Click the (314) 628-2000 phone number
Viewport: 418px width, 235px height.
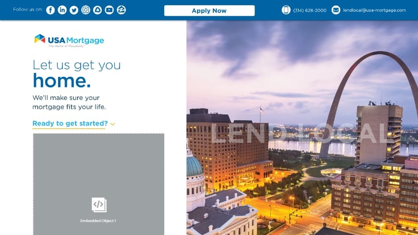pos(310,10)
